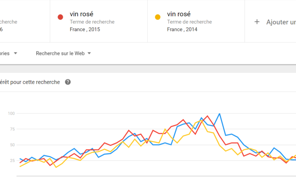Click the Terme de recherche label under 2015 term
The width and height of the screenshot is (296, 185).
[92, 22]
